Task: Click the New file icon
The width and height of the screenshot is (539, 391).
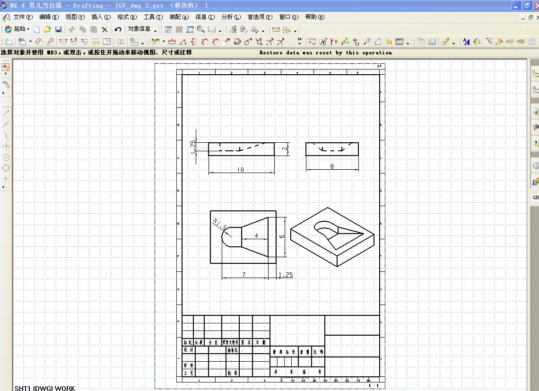Action: (36, 30)
